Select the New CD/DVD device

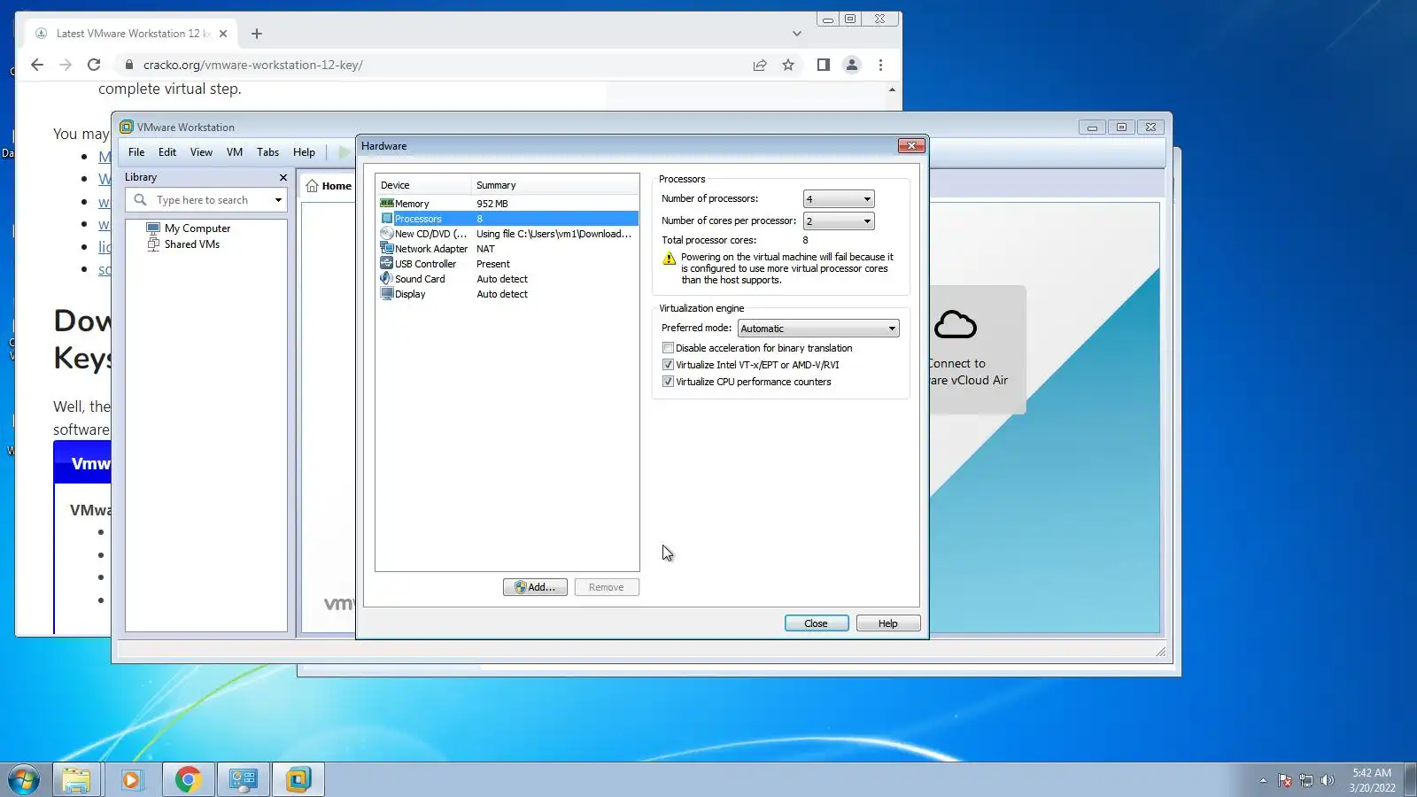[x=508, y=234]
